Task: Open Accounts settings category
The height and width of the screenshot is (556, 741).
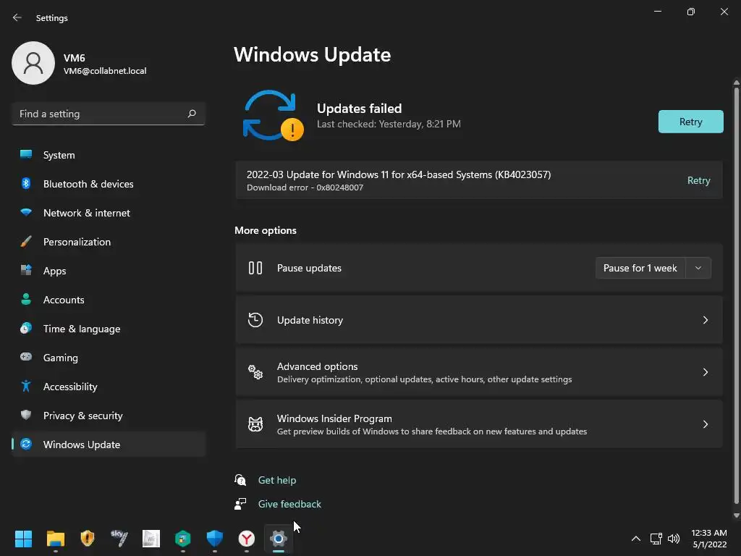Action: tap(109, 300)
